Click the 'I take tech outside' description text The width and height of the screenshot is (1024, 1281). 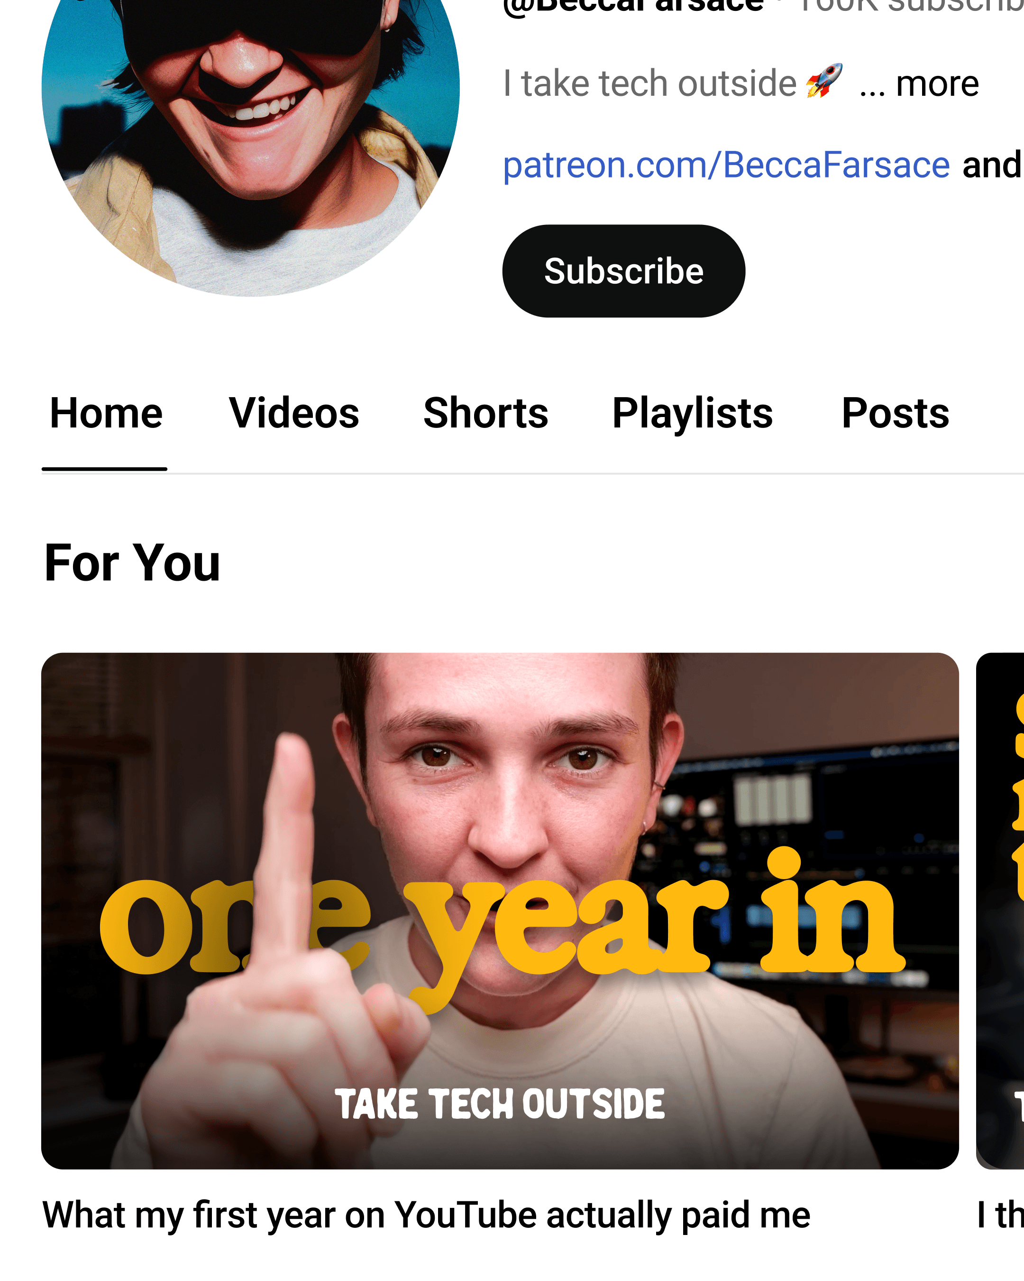pos(649,83)
